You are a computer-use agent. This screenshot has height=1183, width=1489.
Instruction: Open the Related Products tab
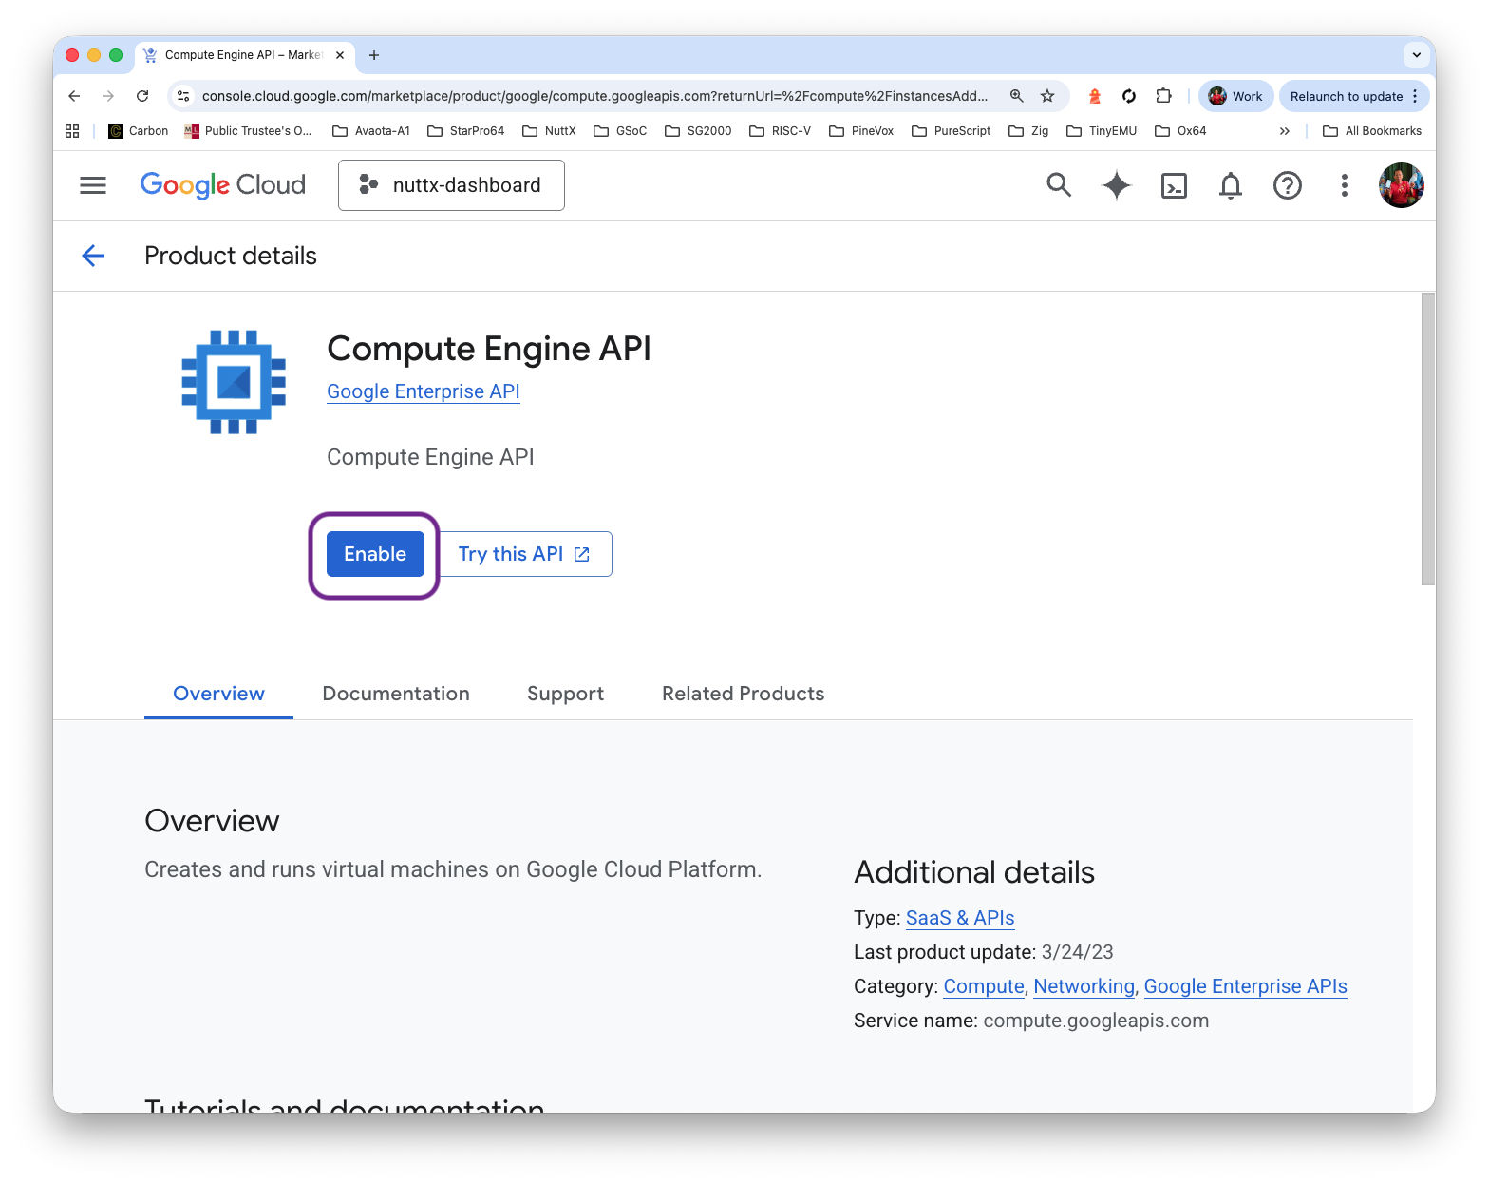point(744,694)
